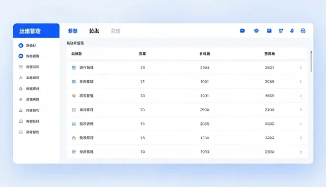Screen dimensions: 326x187
Task: Open the fifth sidebar item's droplet-shaped icon
Action: tap(20, 88)
